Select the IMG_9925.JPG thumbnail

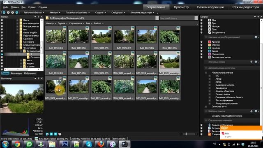(x=78, y=63)
